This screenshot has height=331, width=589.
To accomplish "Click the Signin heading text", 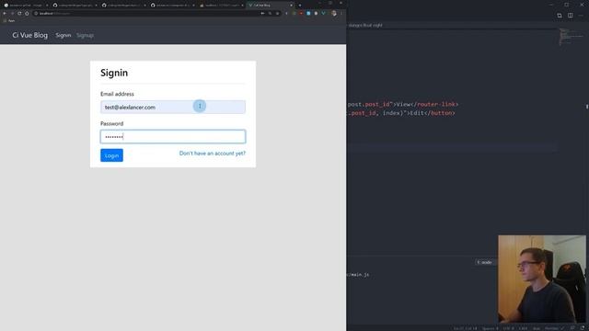I will click(x=114, y=73).
